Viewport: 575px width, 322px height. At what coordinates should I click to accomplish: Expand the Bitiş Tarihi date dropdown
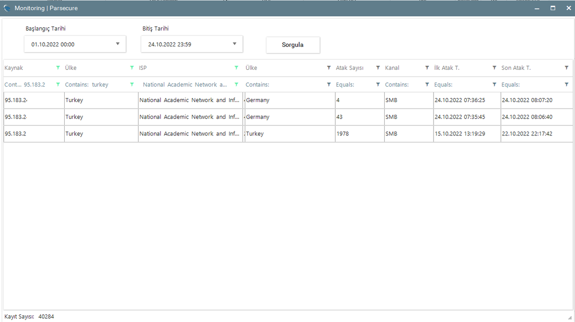coord(235,44)
